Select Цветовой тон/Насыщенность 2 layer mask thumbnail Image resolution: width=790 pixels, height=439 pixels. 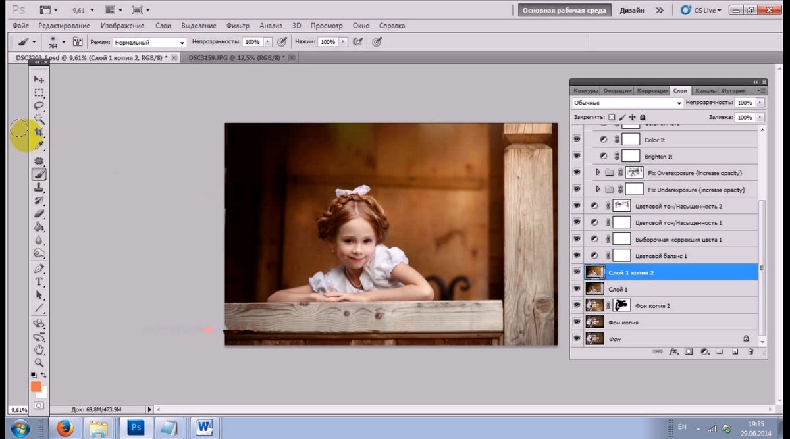point(621,205)
